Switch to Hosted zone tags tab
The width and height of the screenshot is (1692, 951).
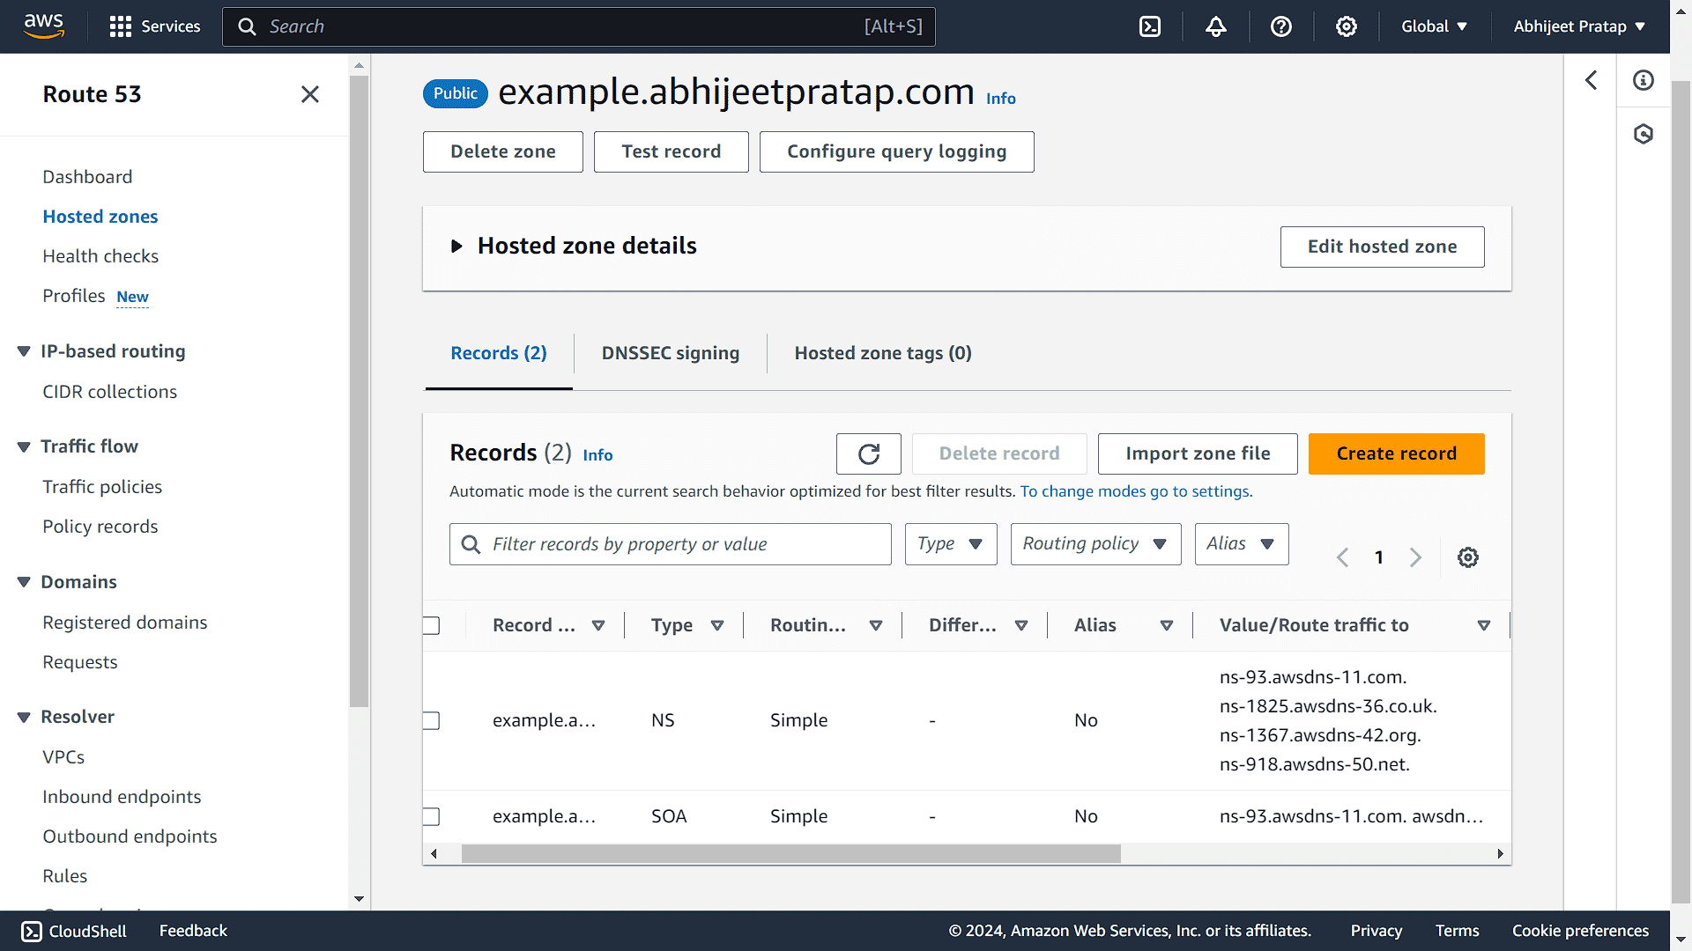pos(882,353)
